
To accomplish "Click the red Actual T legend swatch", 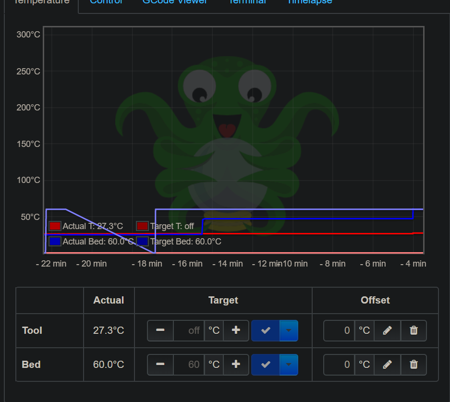I will (x=54, y=226).
